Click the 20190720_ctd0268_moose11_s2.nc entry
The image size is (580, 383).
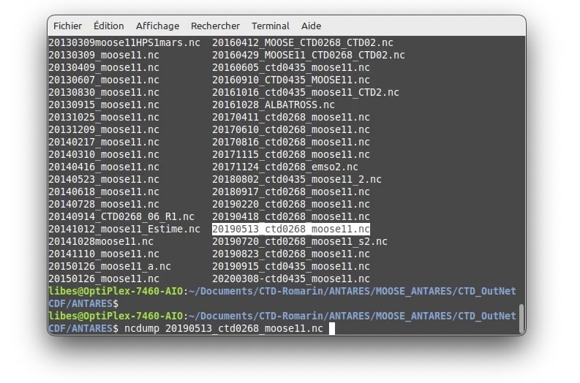click(299, 241)
